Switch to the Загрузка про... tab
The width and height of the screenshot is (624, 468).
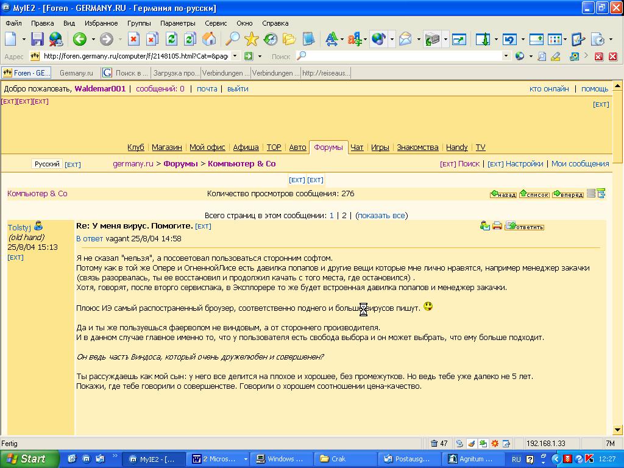click(x=176, y=73)
